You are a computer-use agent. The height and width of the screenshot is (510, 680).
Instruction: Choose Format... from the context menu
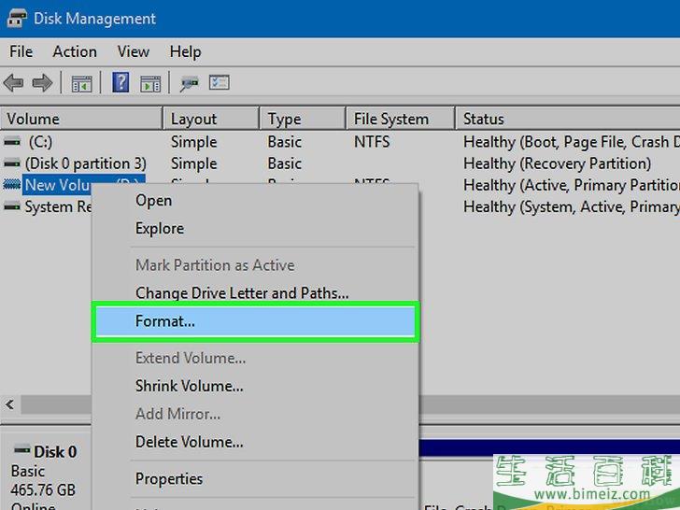click(165, 321)
